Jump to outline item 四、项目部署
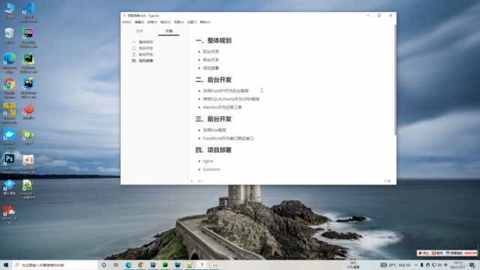 pos(142,61)
